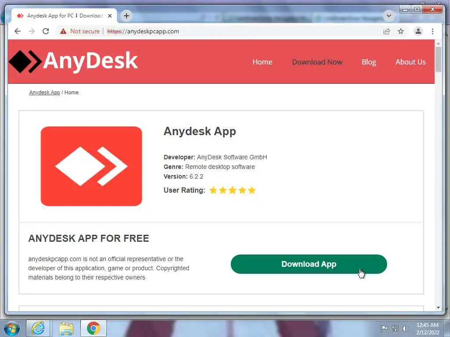Click the five-star user rating

232,190
